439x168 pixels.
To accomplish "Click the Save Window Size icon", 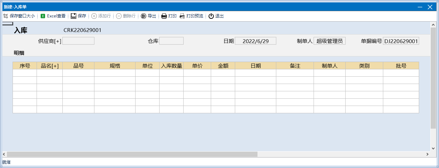I will (6, 16).
